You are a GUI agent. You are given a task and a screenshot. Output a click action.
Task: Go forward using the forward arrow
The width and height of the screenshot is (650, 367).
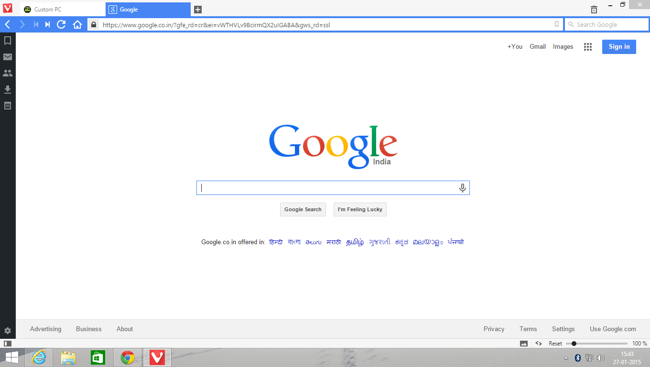point(22,24)
